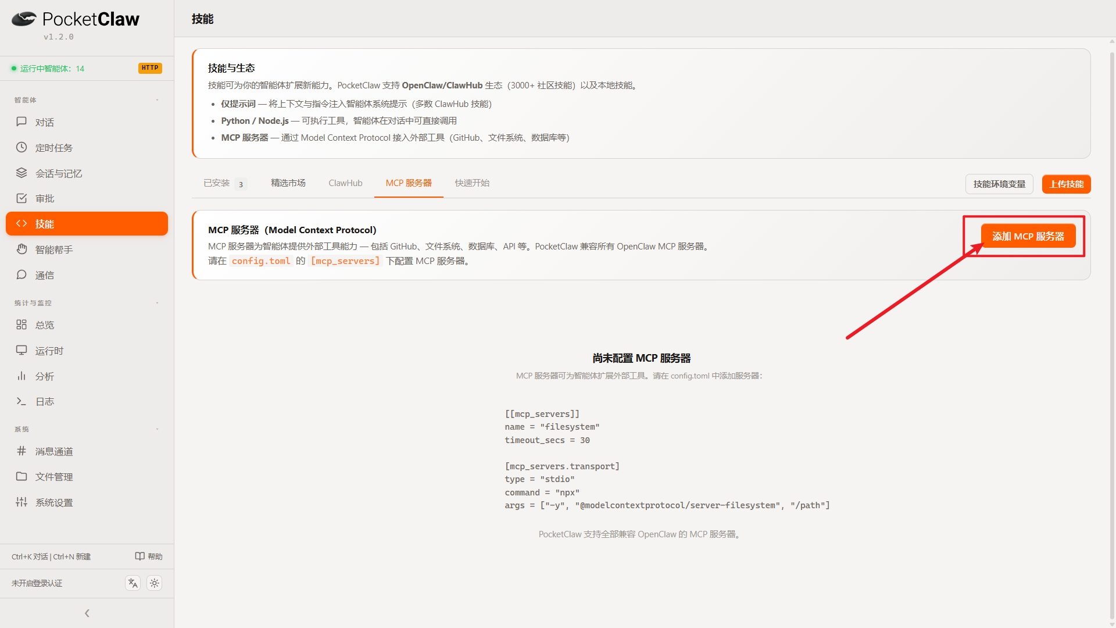
Task: Collapse the sidebar with the left chevron
Action: (x=87, y=613)
